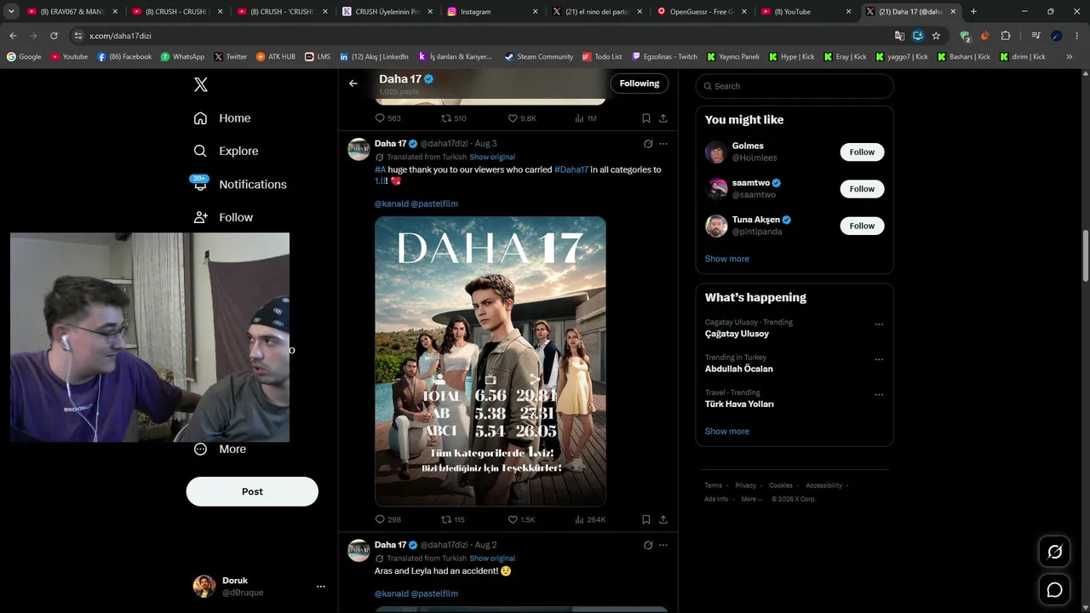The width and height of the screenshot is (1090, 613).
Task: Open Notifications in the X sidebar
Action: point(239,184)
